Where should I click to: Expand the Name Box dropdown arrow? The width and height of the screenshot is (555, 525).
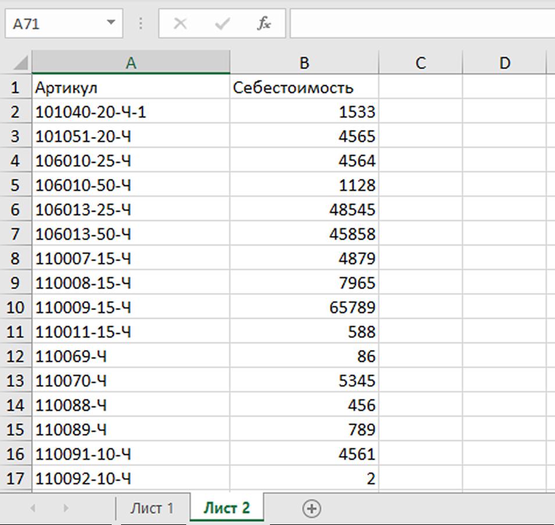pyautogui.click(x=111, y=23)
